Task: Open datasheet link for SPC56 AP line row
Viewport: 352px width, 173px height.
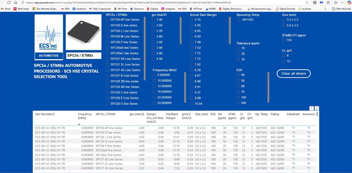Action: pyautogui.click(x=293, y=128)
